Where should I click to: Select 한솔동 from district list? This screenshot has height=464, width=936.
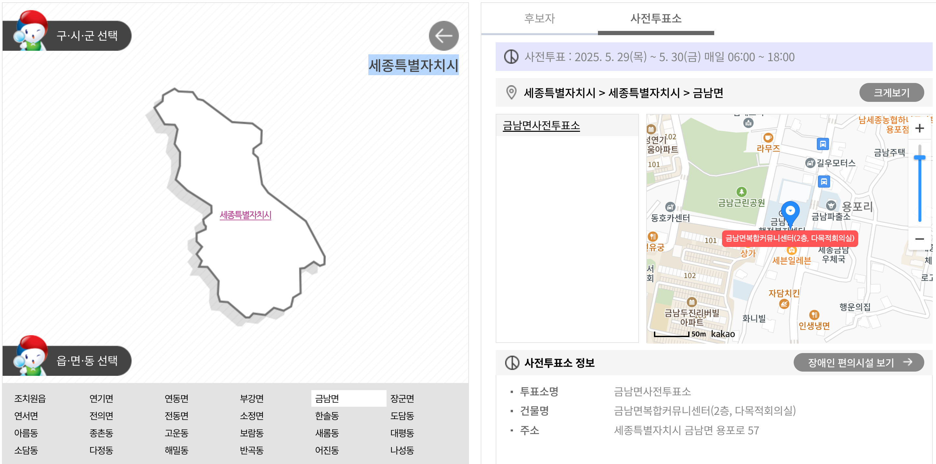[327, 415]
